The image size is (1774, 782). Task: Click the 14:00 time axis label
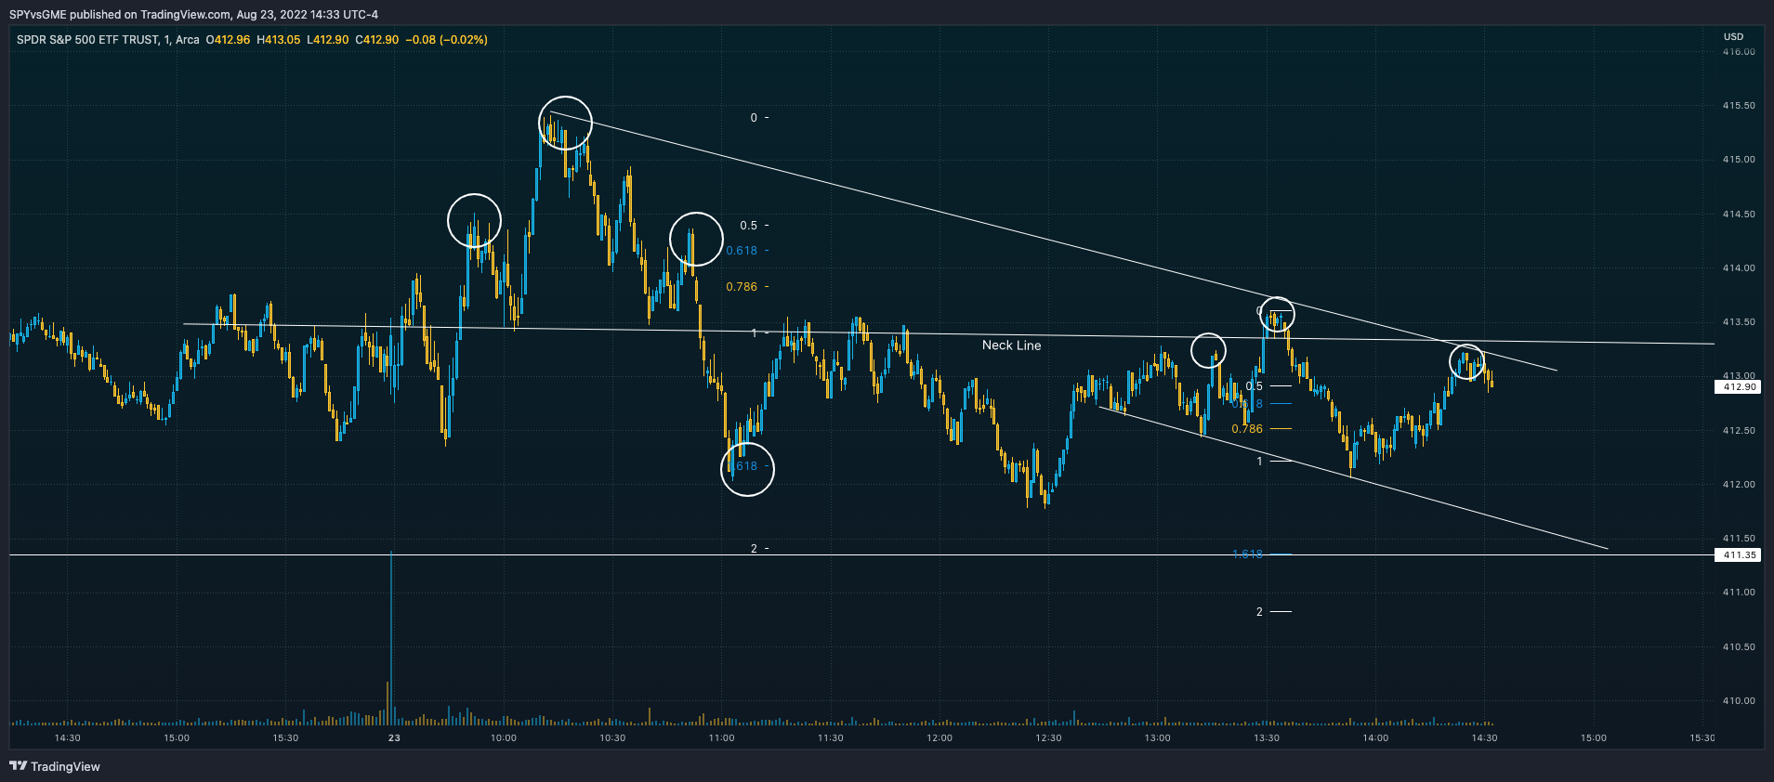[x=1375, y=738]
